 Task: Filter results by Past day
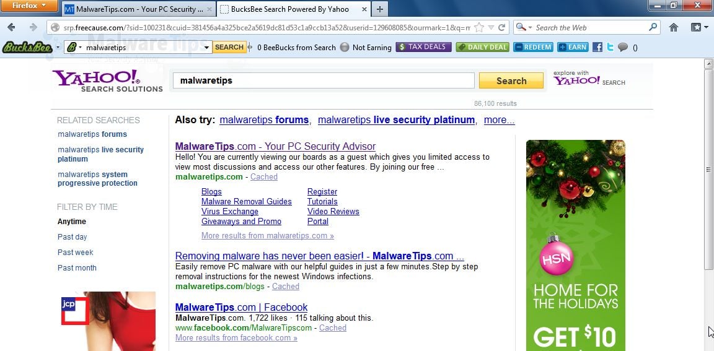pyautogui.click(x=73, y=237)
